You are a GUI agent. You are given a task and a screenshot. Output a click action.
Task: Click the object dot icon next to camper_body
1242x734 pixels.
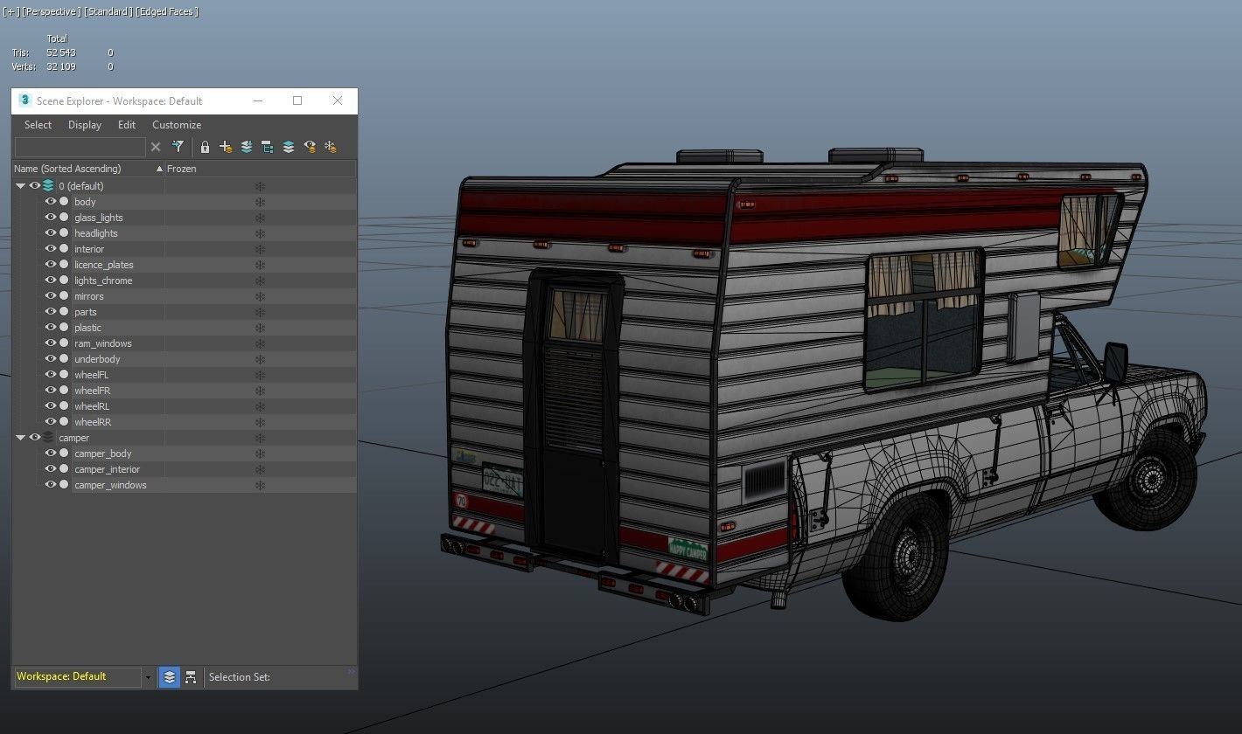click(64, 454)
